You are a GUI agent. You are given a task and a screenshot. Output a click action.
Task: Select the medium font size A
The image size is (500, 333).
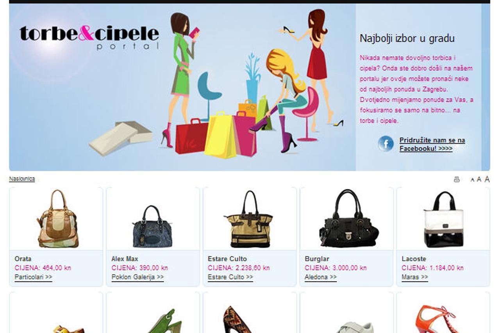(x=479, y=179)
